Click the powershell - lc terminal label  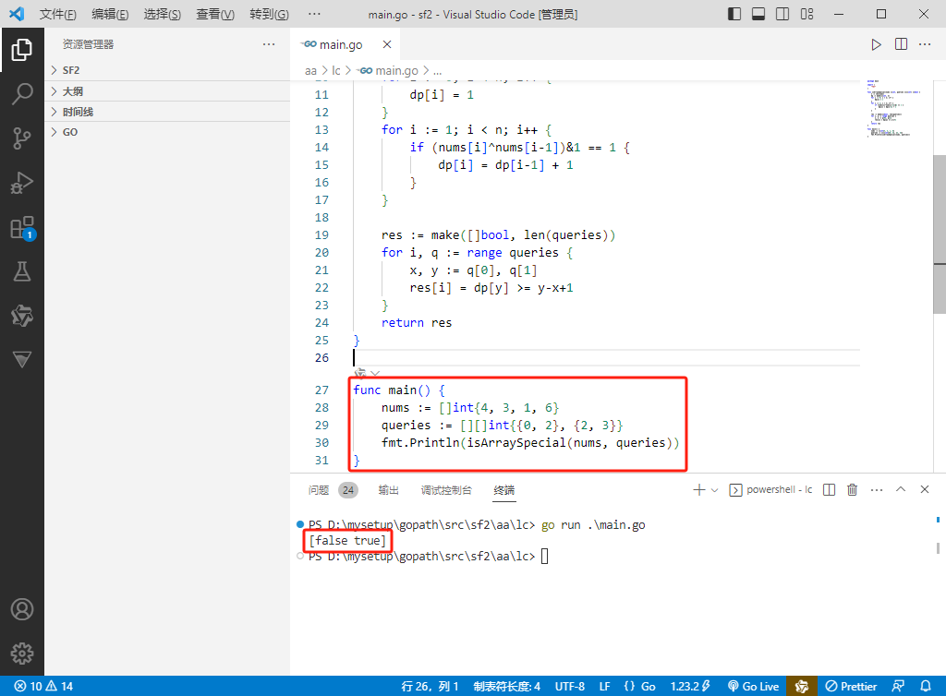(771, 490)
